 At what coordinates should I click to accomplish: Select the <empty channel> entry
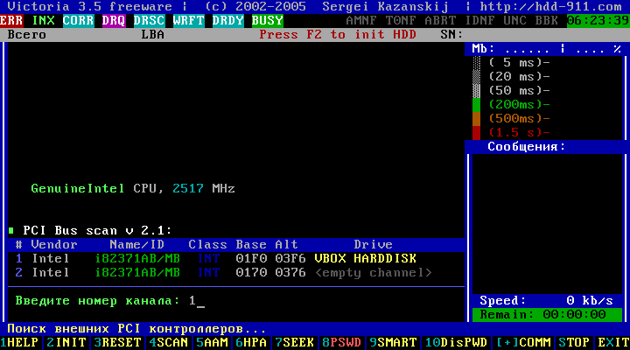pos(374,273)
